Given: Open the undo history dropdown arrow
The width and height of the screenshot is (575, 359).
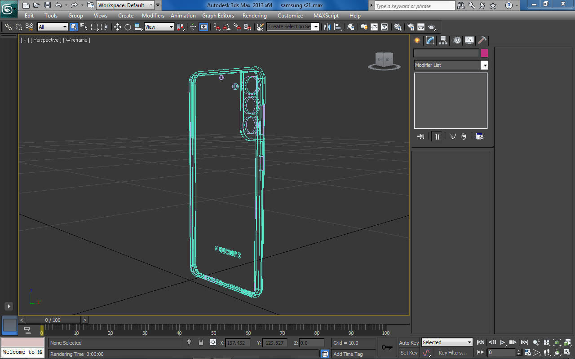Looking at the screenshot, I should pyautogui.click(x=66, y=5).
